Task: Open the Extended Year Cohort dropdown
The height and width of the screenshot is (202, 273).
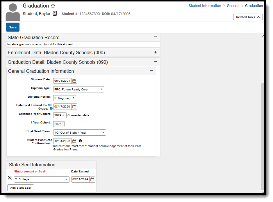Action: (x=60, y=115)
